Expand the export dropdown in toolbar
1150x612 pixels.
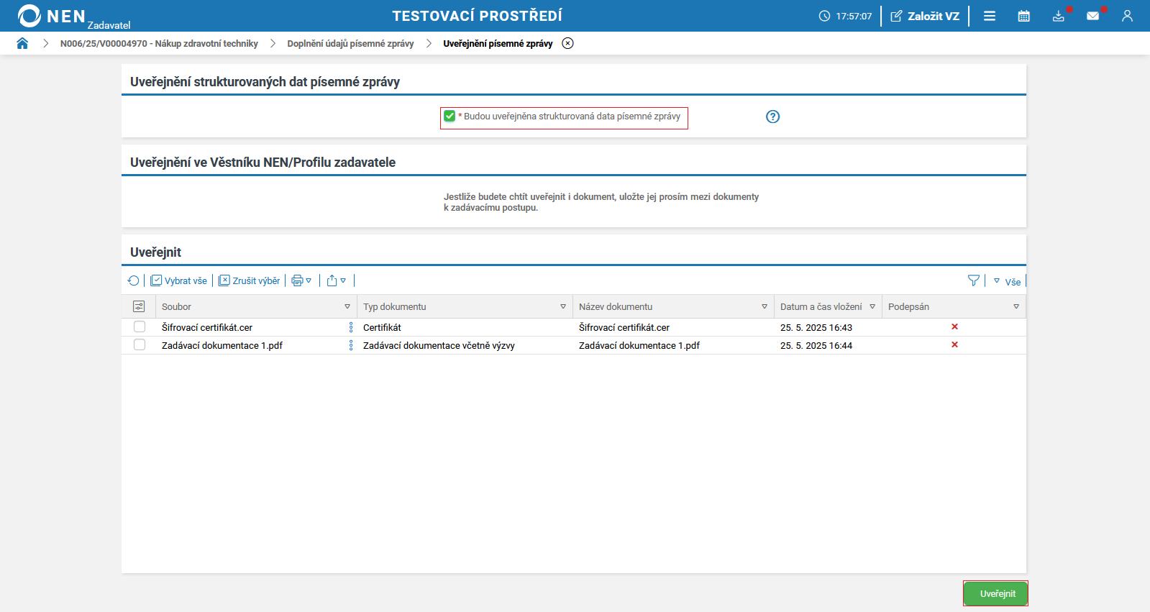[x=336, y=280]
